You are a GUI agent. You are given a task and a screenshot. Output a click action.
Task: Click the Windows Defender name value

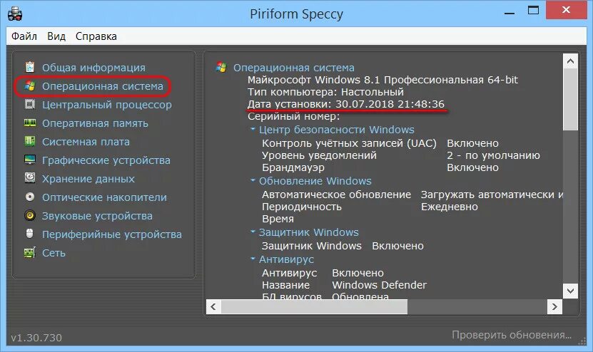pos(380,285)
